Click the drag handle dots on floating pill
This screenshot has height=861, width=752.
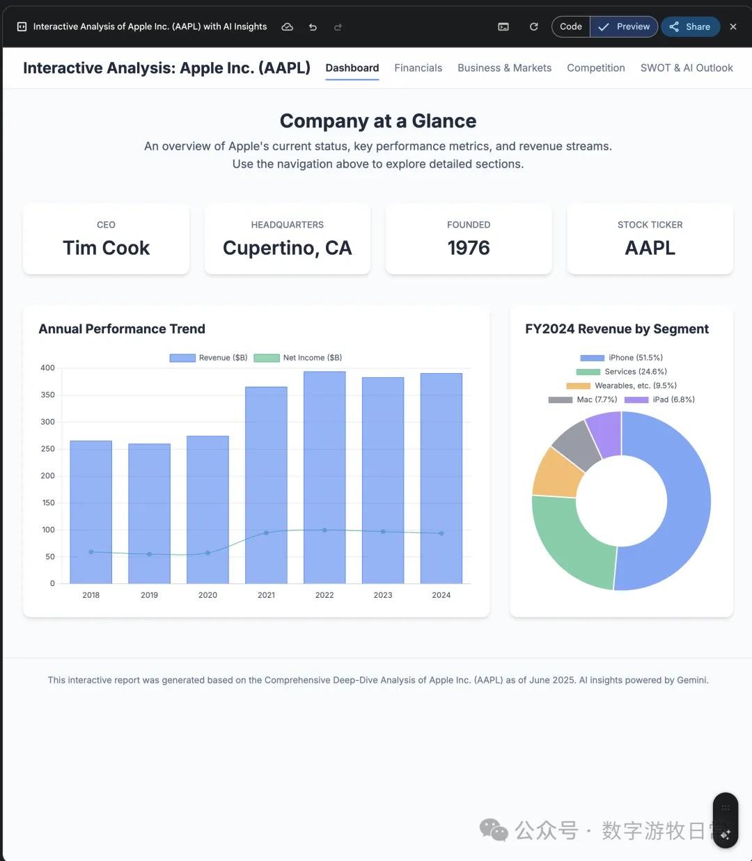point(726,807)
